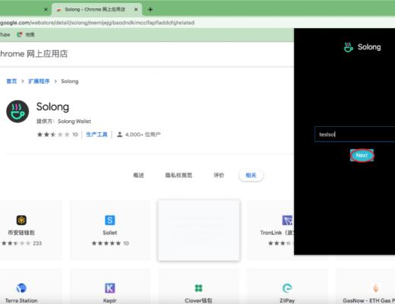Click the Solong breadcrumb text

tap(70, 81)
